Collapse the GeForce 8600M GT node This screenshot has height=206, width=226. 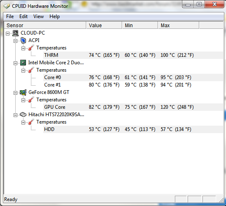click(15, 93)
